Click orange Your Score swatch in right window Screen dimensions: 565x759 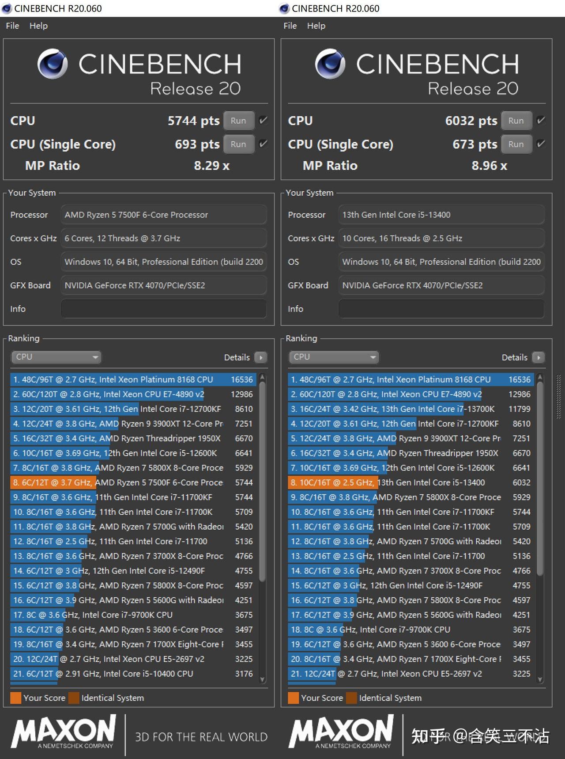pyautogui.click(x=293, y=698)
